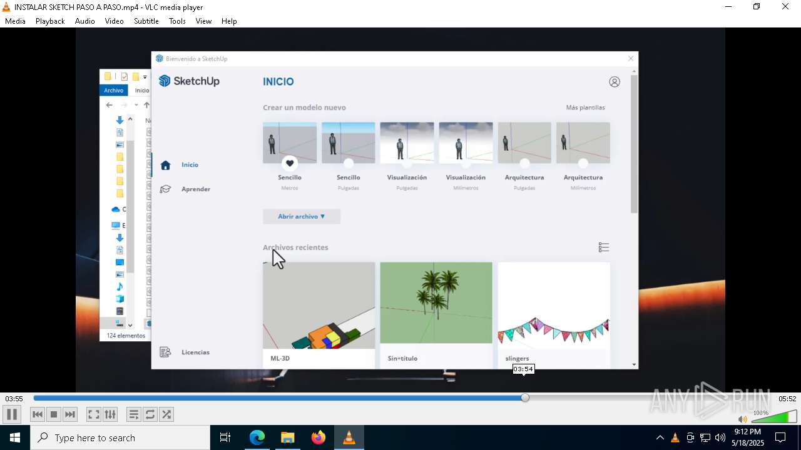Open Firefox from taskbar
The image size is (801, 450).
click(x=319, y=437)
